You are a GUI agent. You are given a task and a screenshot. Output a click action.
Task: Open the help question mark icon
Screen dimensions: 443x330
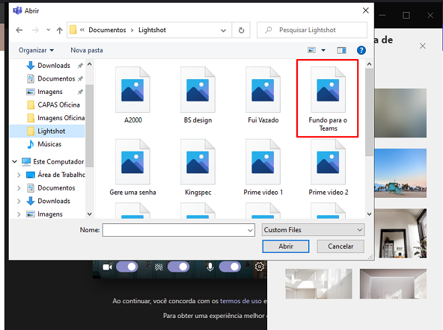361,50
